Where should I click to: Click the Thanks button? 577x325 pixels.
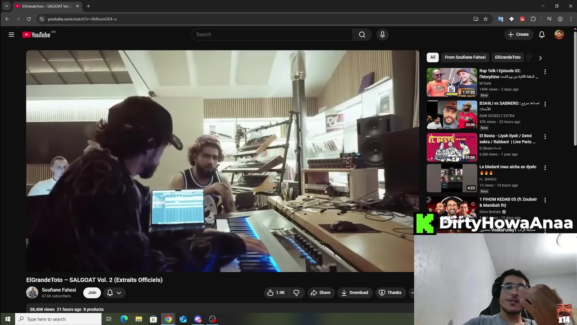[x=390, y=292]
